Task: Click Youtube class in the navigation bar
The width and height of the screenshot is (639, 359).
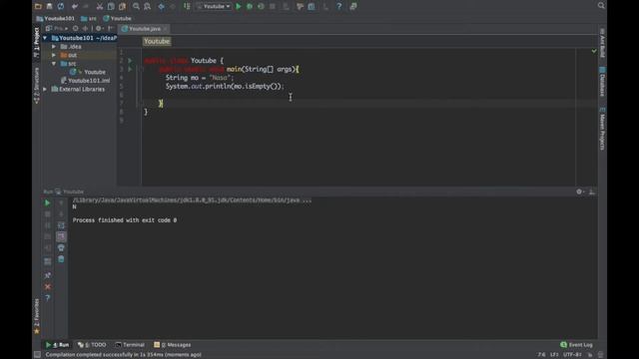Action: (x=118, y=18)
